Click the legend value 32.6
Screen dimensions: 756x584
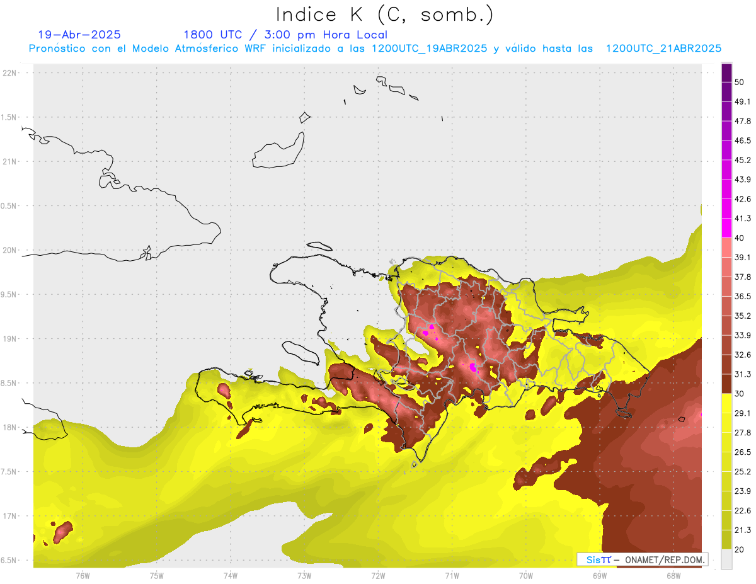743,355
